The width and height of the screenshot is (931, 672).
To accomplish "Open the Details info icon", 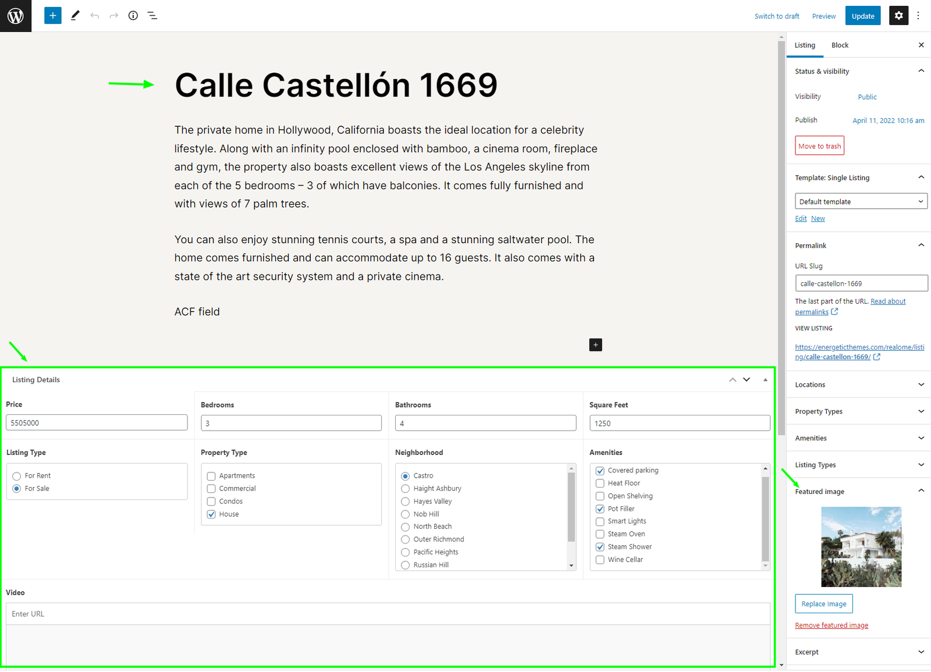I will click(133, 16).
